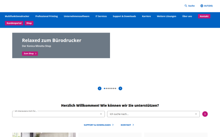
Task: Click Zum Shop banner button
Action: click(30, 54)
